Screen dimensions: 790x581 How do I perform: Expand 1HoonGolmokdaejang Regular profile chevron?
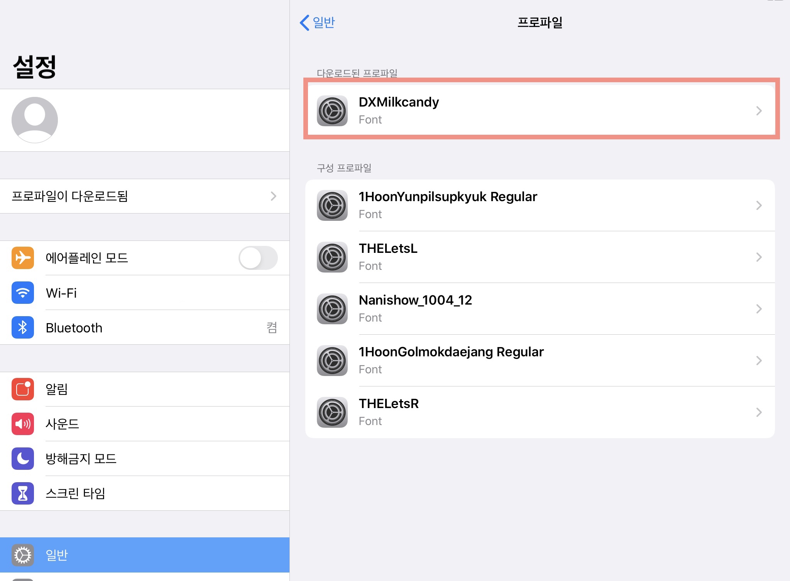[759, 361]
